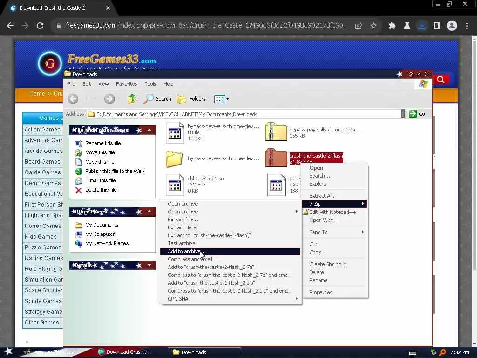477x358 pixels.
Task: Click the Explorer Back button
Action: pyautogui.click(x=73, y=99)
